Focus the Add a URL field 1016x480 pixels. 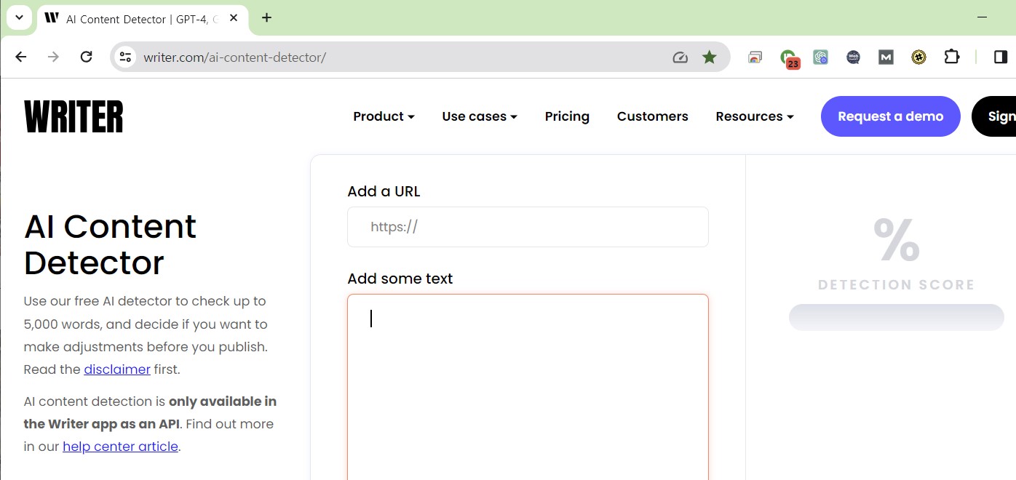pyautogui.click(x=528, y=227)
